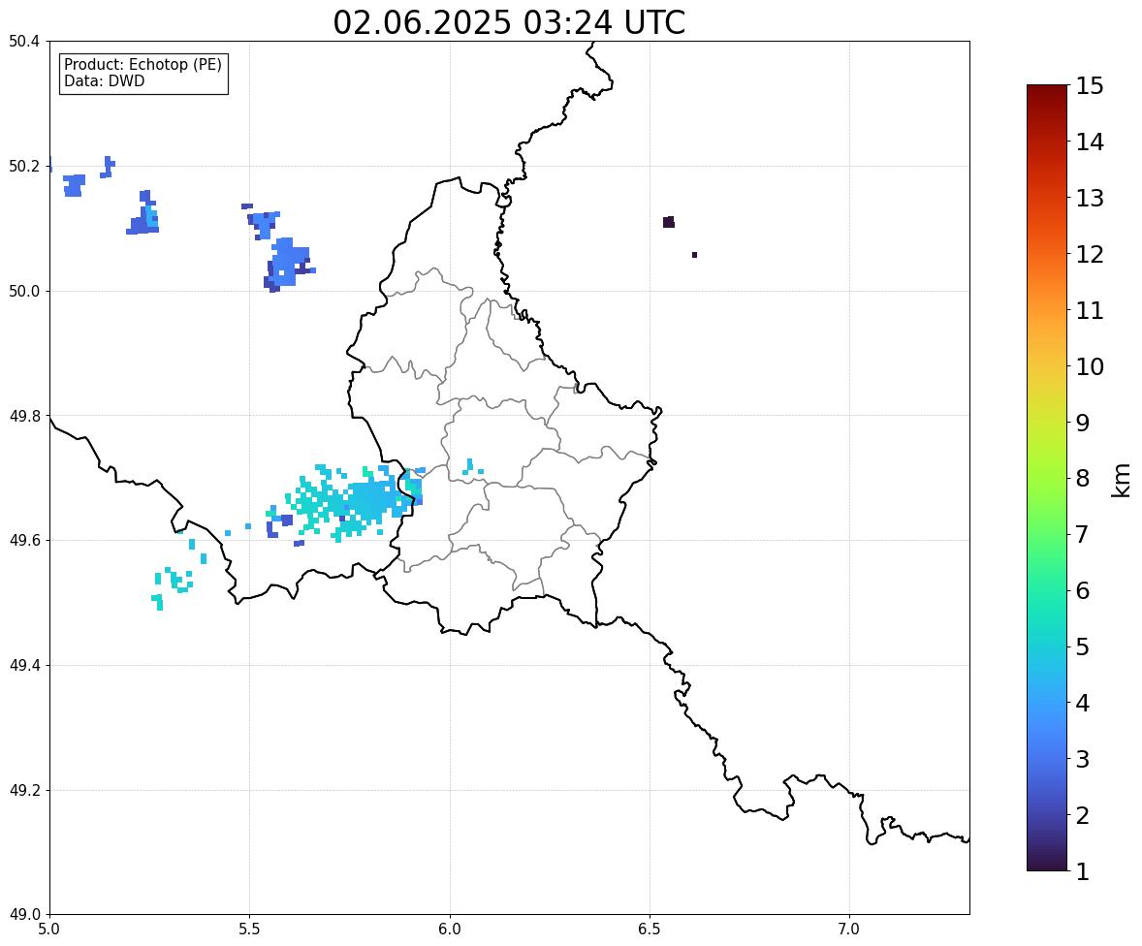This screenshot has width=1142, height=946.
Task: Click the 12 tick label on colorbar
Action: 1090,253
